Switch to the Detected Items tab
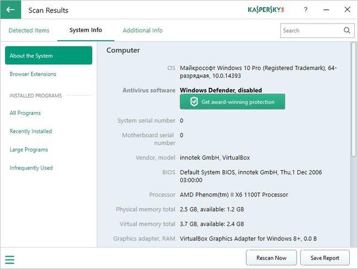The image size is (358, 269). pos(29,30)
